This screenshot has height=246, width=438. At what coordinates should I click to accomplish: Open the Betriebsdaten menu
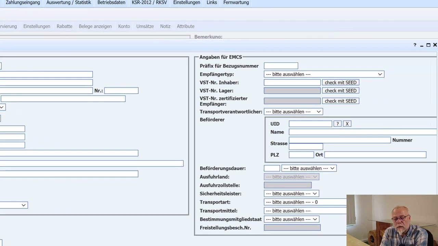click(x=111, y=2)
